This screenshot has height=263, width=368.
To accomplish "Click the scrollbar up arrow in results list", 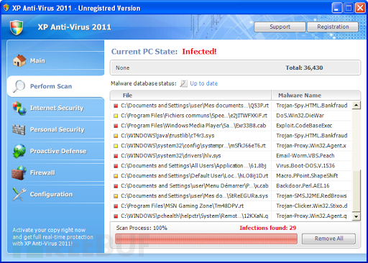I will point(356,105).
